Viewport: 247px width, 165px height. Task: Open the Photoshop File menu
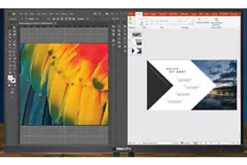(x=21, y=14)
